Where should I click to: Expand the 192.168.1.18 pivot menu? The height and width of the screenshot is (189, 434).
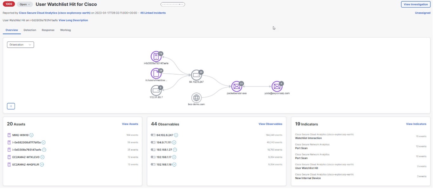[174, 164]
